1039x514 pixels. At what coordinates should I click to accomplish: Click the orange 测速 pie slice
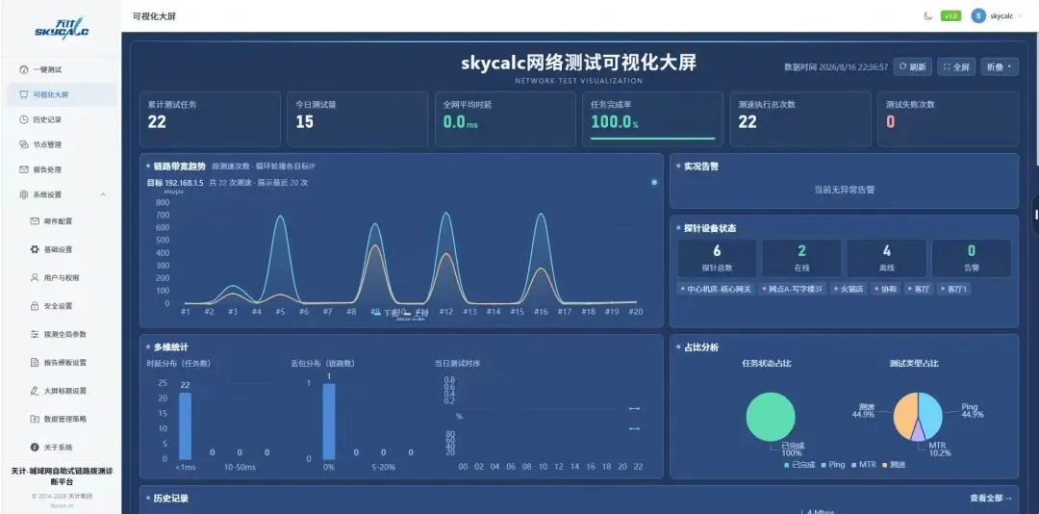(x=903, y=415)
